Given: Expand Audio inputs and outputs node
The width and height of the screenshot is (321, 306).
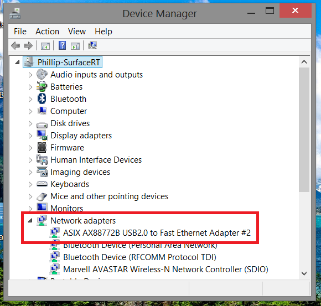Looking at the screenshot, I should click(x=30, y=75).
